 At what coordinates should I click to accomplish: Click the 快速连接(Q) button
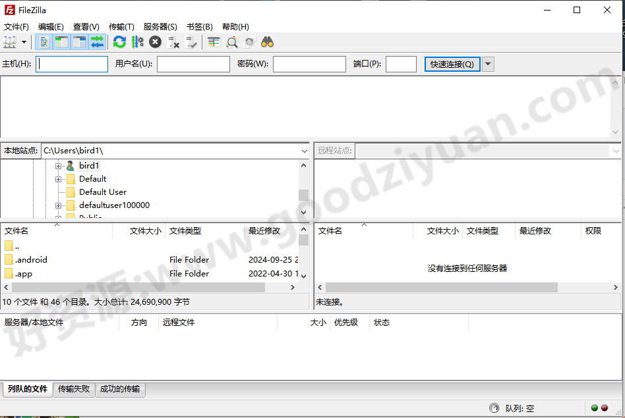click(452, 64)
